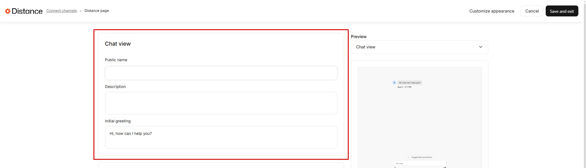Screen dimensions: 586x168
Task: Click the greeting bubble in preview
Action: pyautogui.click(x=409, y=82)
